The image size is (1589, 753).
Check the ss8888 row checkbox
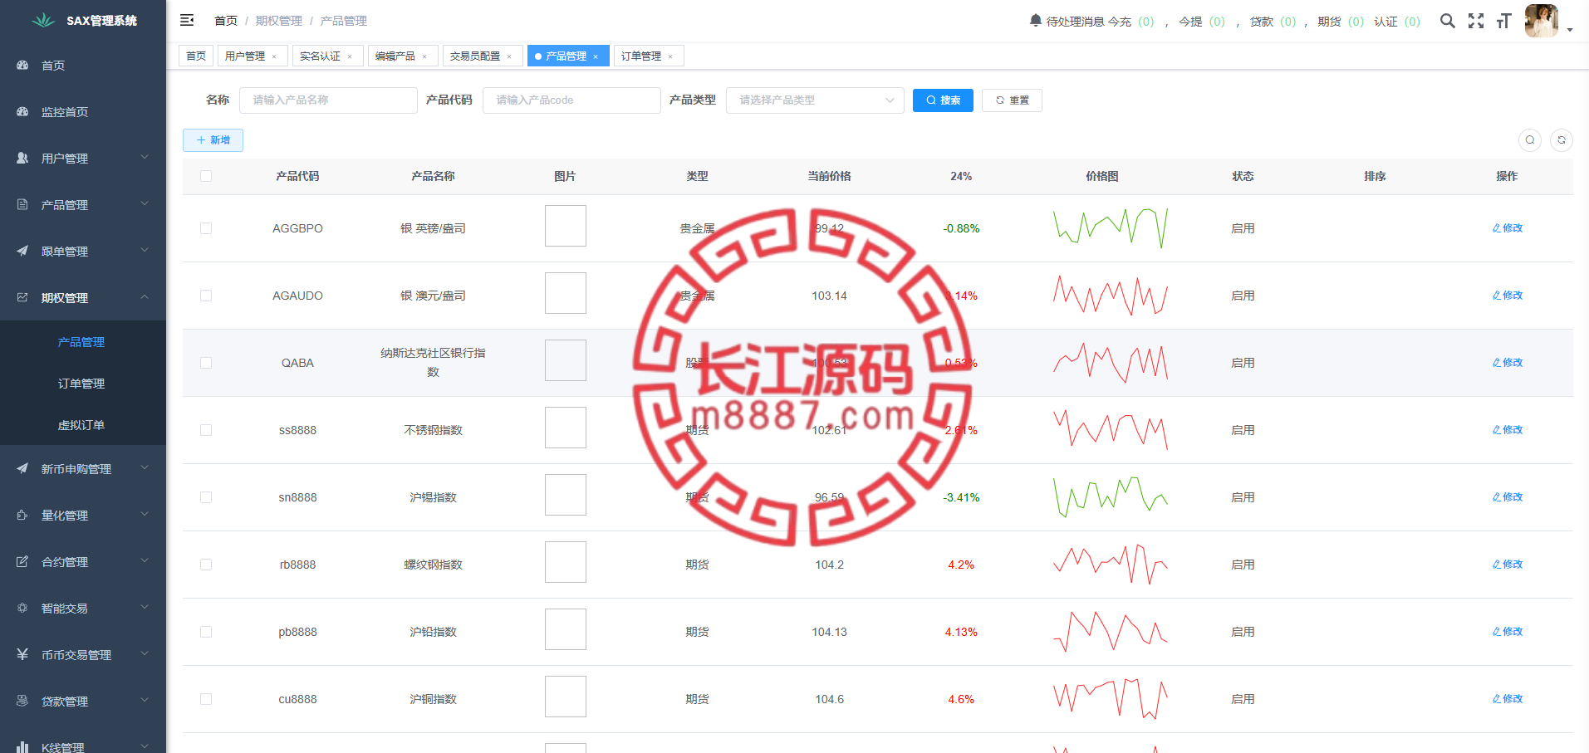[206, 430]
